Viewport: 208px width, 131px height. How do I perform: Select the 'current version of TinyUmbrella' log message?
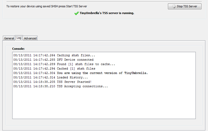80,73
